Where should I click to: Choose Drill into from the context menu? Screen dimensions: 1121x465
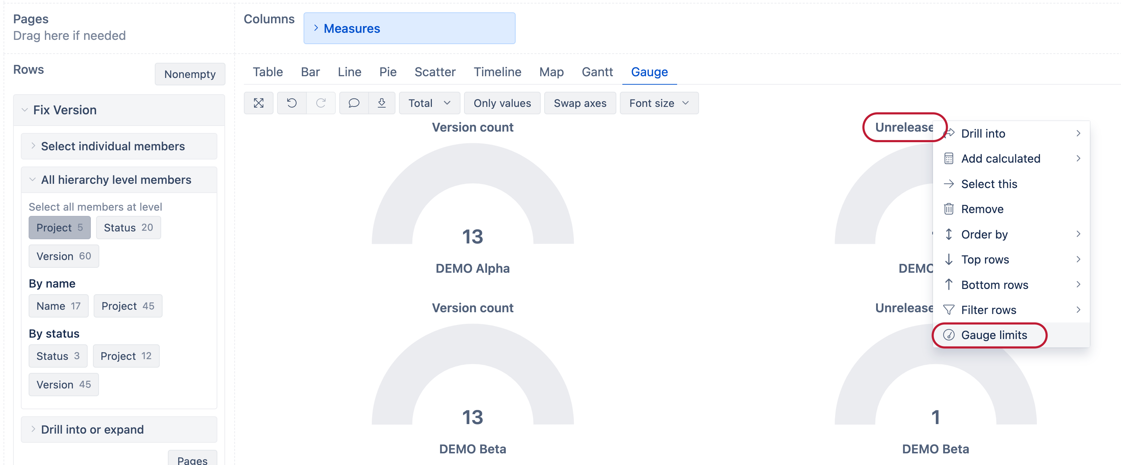(983, 133)
